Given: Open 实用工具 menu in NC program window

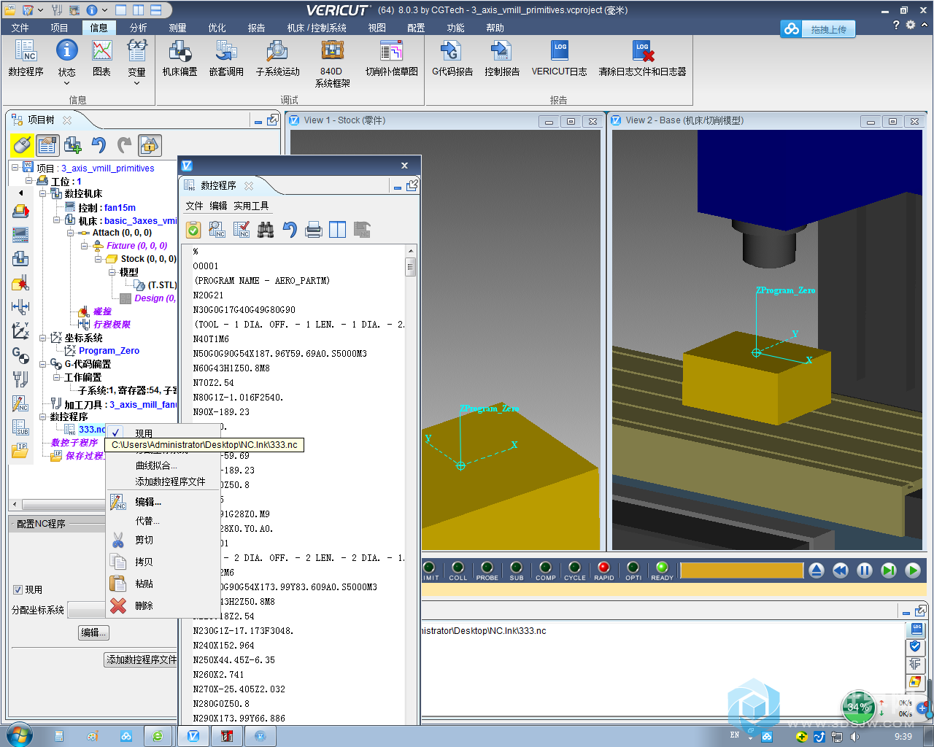Looking at the screenshot, I should (x=251, y=206).
